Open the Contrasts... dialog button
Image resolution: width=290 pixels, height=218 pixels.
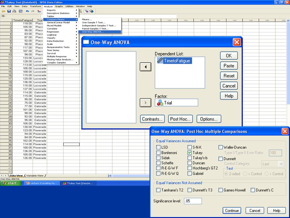pos(152,119)
